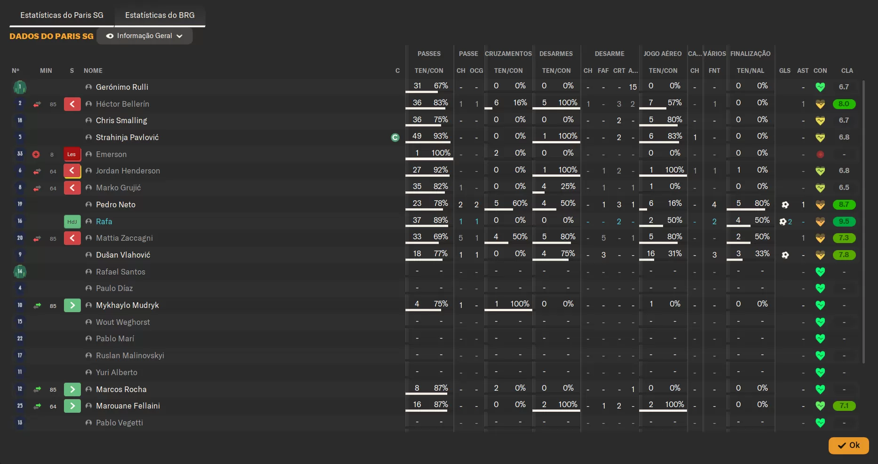This screenshot has width=878, height=464.
Task: Click Rafa's HdJ man of match badge
Action: (72, 221)
